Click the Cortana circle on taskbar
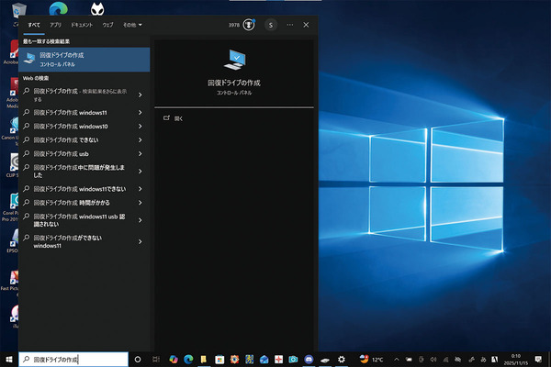 click(x=138, y=360)
